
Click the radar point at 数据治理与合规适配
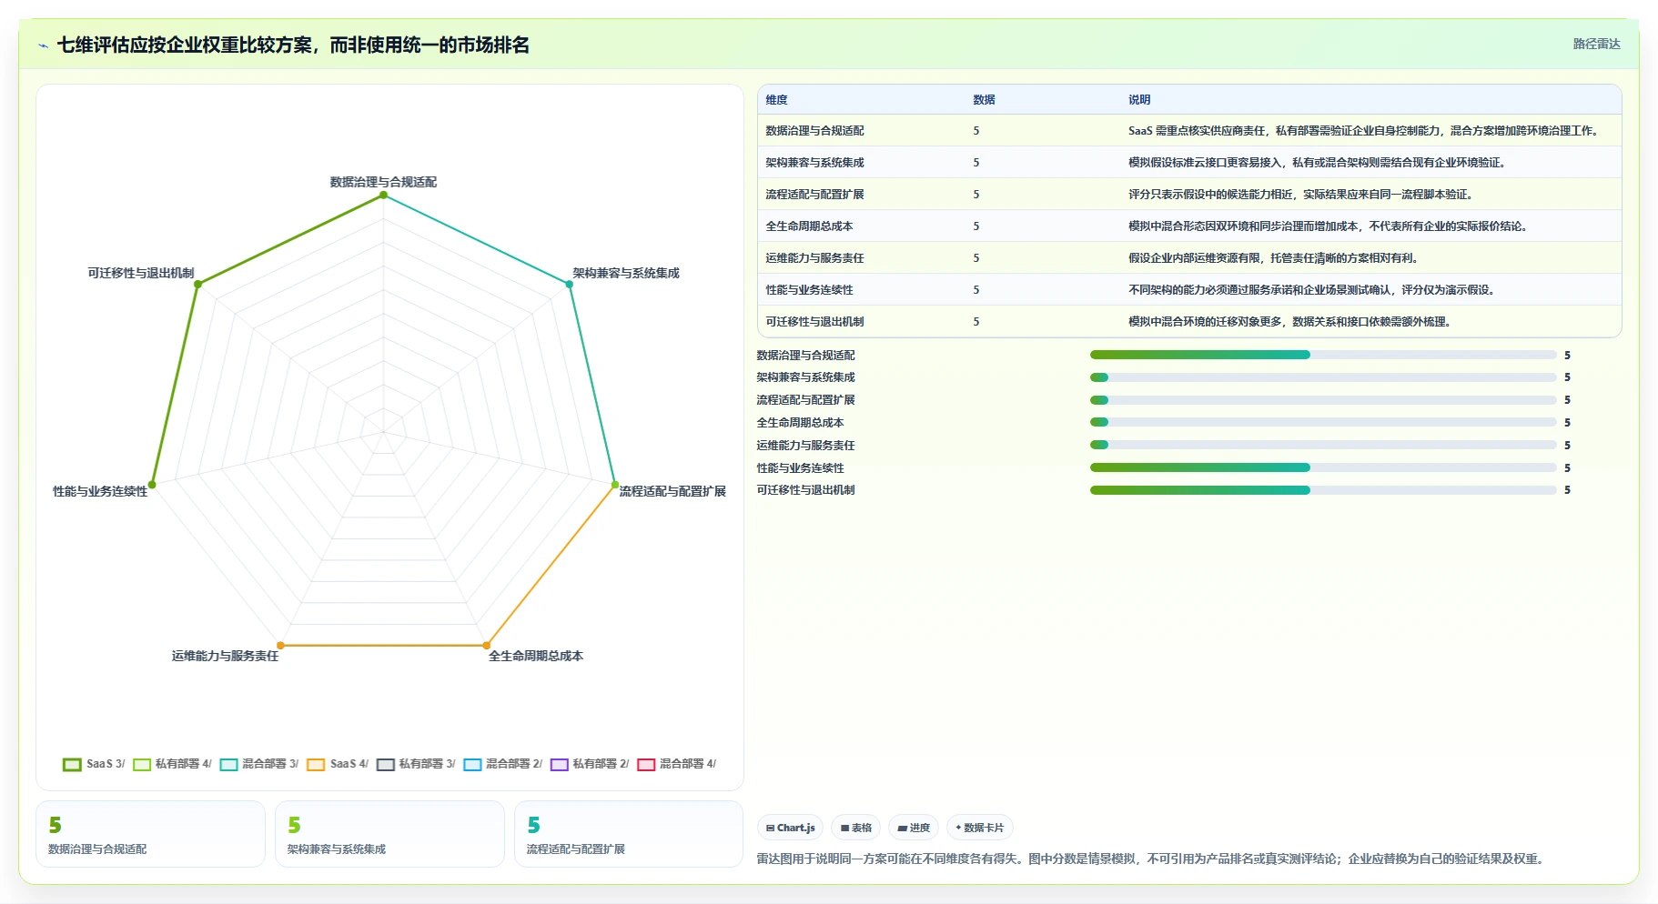(383, 195)
